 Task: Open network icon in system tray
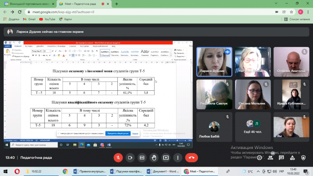click(x=269, y=171)
